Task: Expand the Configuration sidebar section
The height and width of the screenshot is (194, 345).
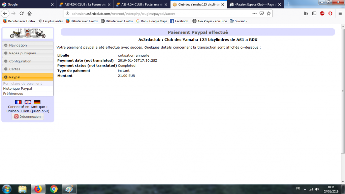Action: click(28, 61)
